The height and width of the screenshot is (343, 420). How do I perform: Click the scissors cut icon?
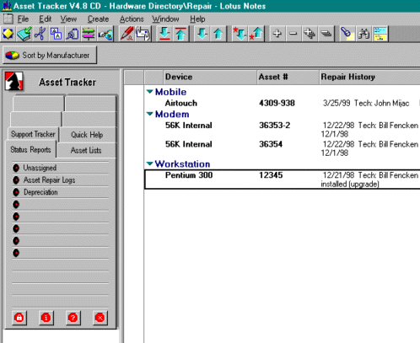coord(40,34)
